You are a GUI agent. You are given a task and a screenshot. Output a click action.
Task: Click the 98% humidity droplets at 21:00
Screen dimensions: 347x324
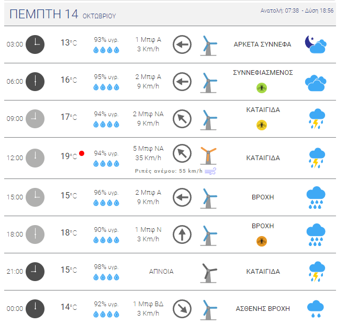click(x=106, y=277)
